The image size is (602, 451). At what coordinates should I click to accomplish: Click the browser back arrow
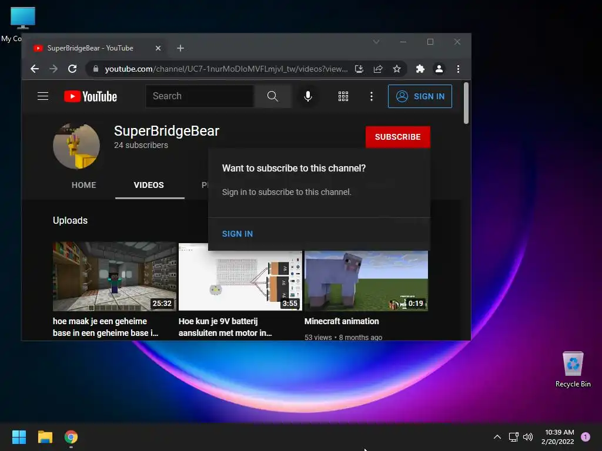[35, 69]
